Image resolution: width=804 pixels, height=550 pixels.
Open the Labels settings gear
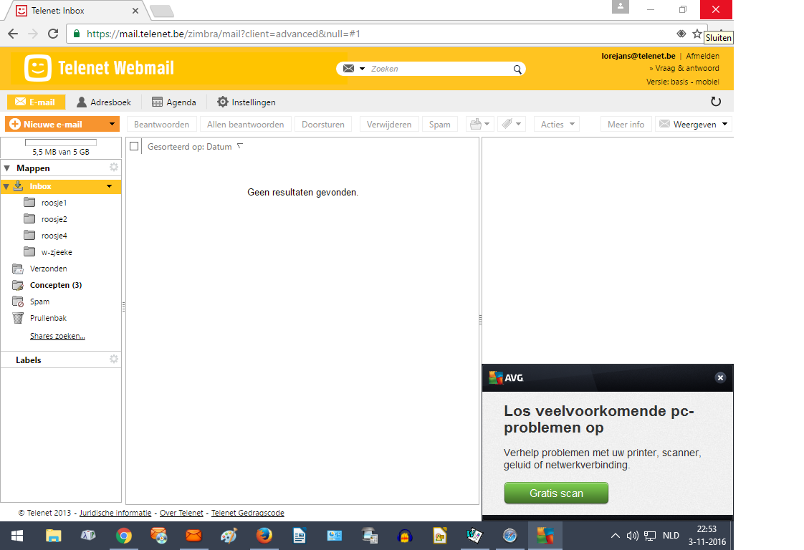point(114,360)
